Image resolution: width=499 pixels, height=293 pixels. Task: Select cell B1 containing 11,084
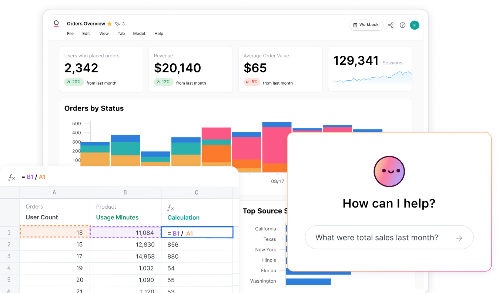click(x=125, y=232)
